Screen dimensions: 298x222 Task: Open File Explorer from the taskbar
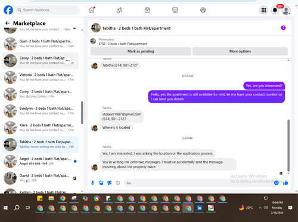[x=51, y=198]
